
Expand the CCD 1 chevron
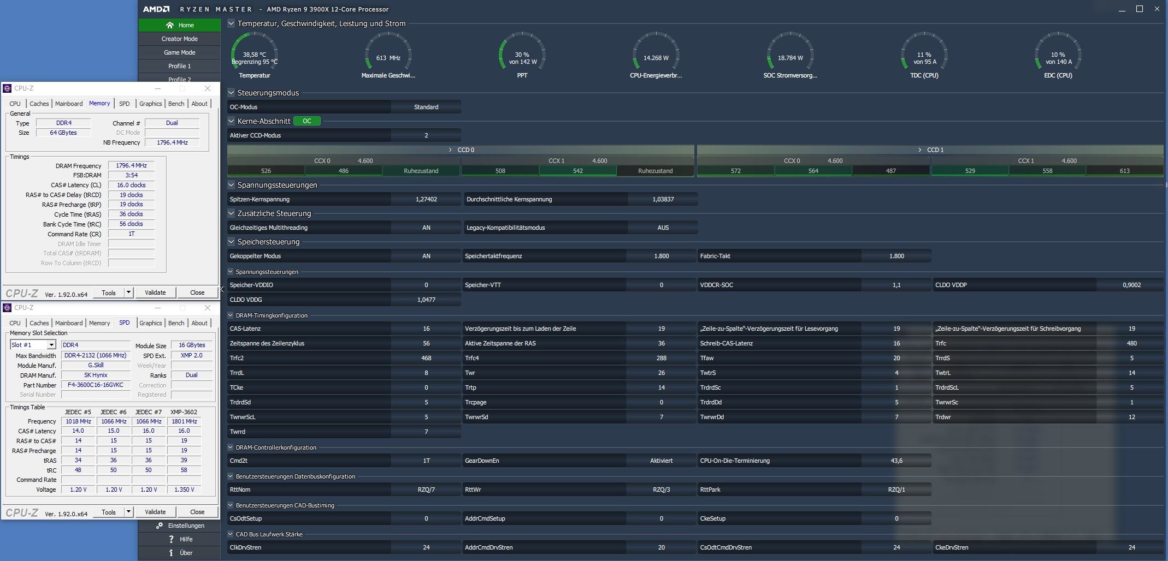tap(920, 150)
